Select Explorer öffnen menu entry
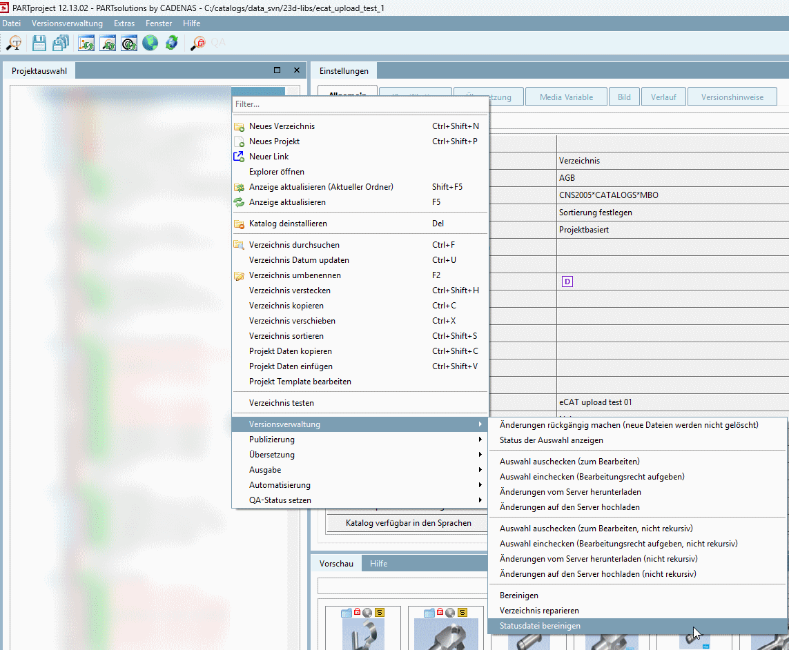 click(360, 172)
